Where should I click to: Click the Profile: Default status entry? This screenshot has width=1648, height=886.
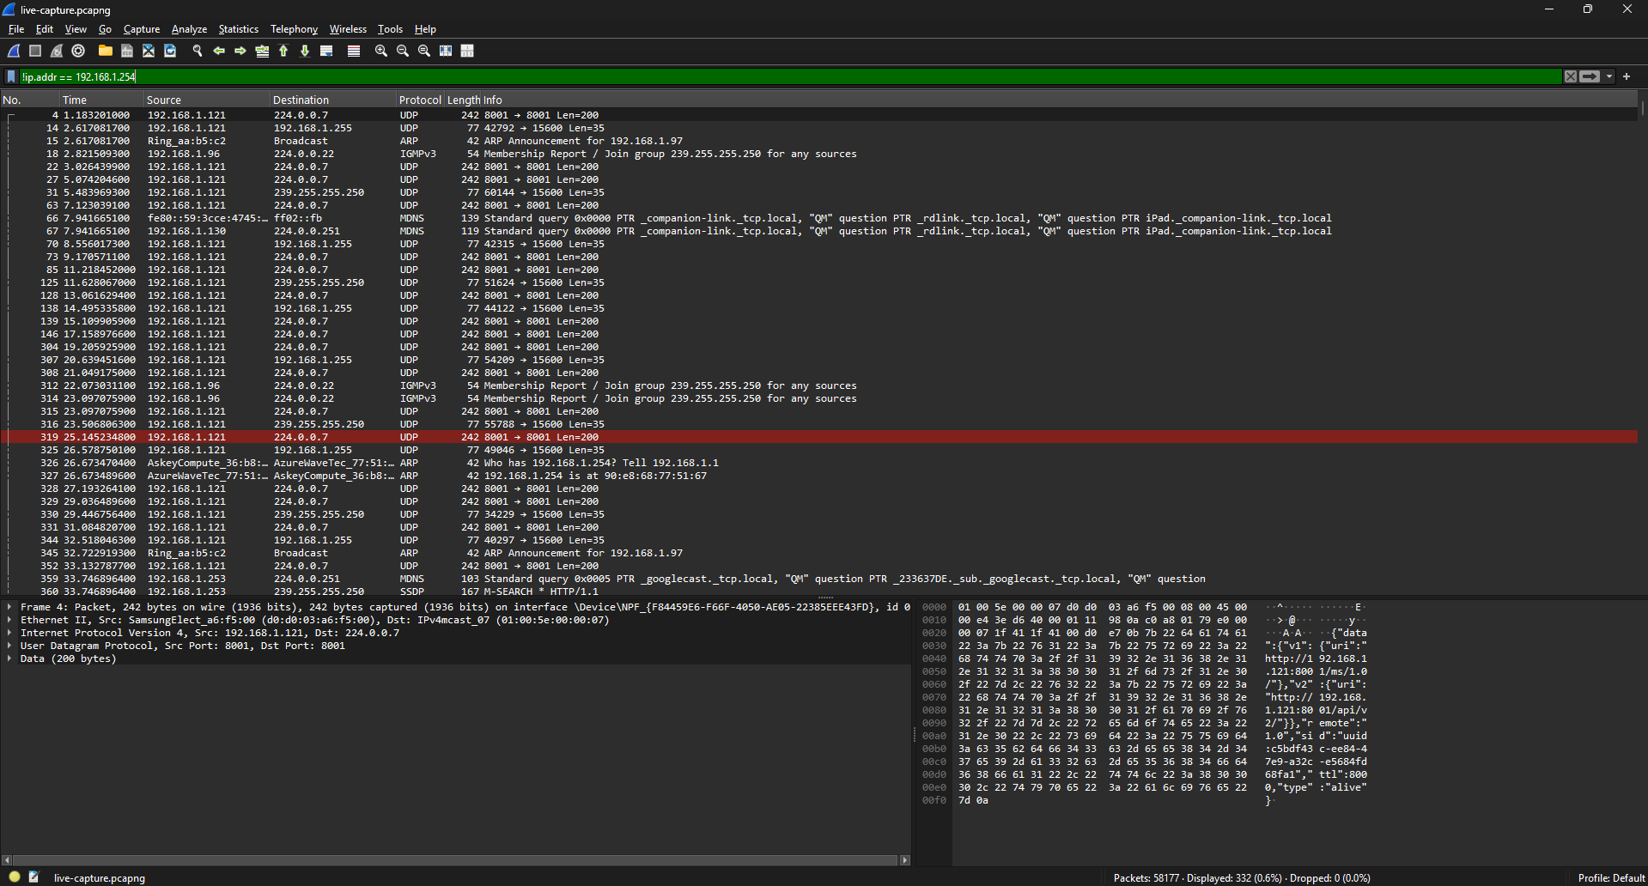pyautogui.click(x=1611, y=878)
